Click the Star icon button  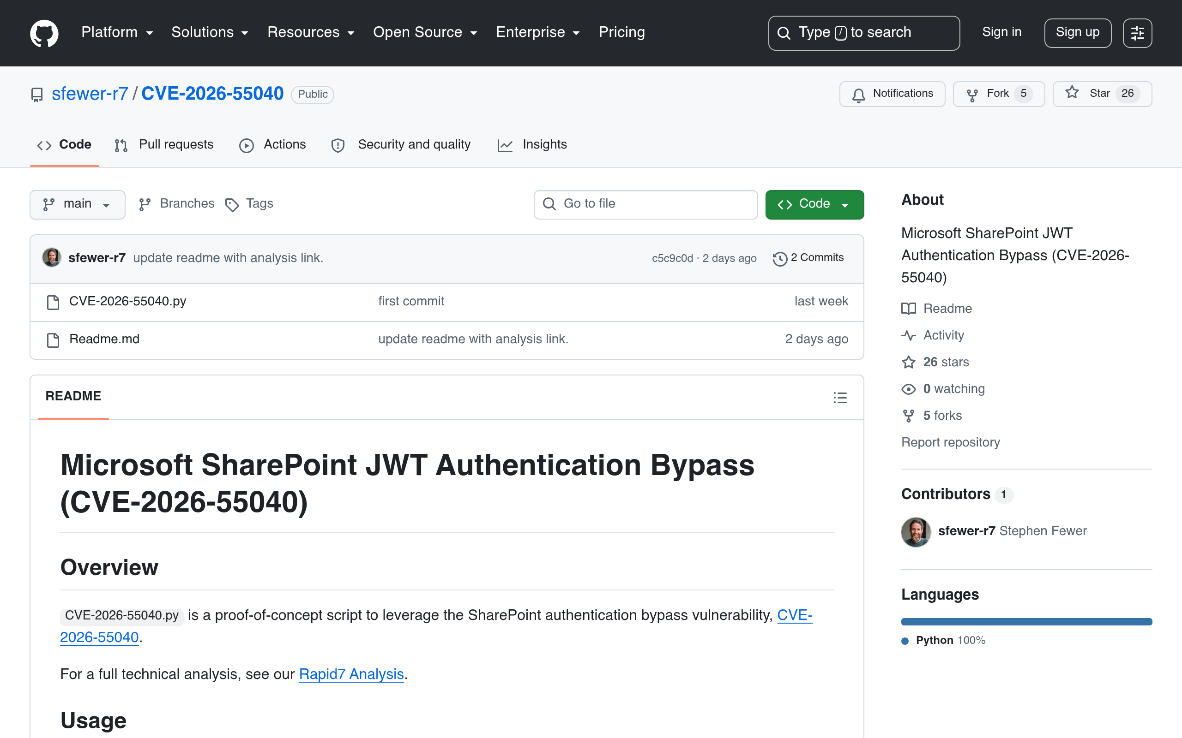tap(1072, 93)
